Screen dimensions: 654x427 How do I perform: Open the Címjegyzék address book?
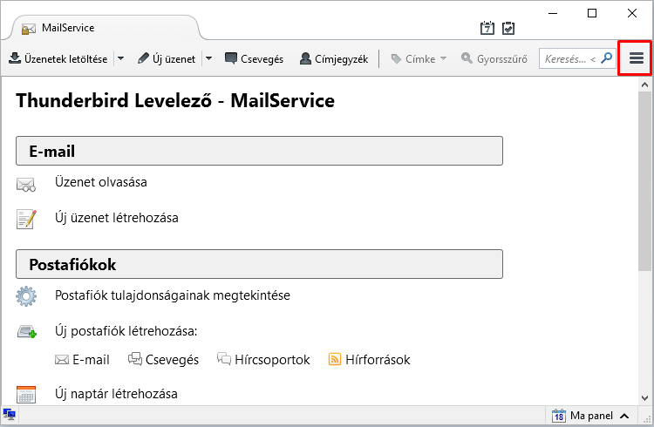click(x=334, y=58)
